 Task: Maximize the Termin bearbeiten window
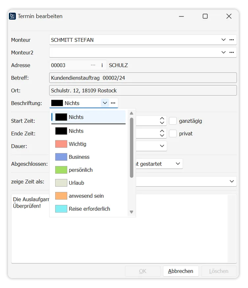click(205, 16)
